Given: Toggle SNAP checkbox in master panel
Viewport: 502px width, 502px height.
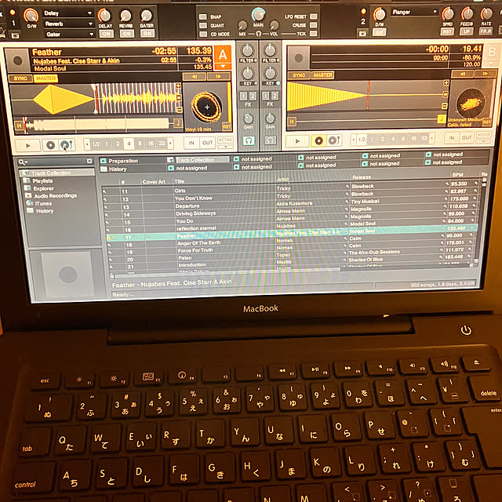Looking at the screenshot, I should 202,16.
